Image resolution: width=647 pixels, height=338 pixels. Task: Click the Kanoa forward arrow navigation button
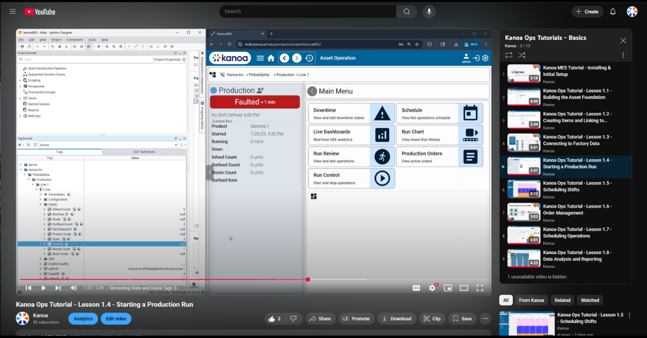297,58
